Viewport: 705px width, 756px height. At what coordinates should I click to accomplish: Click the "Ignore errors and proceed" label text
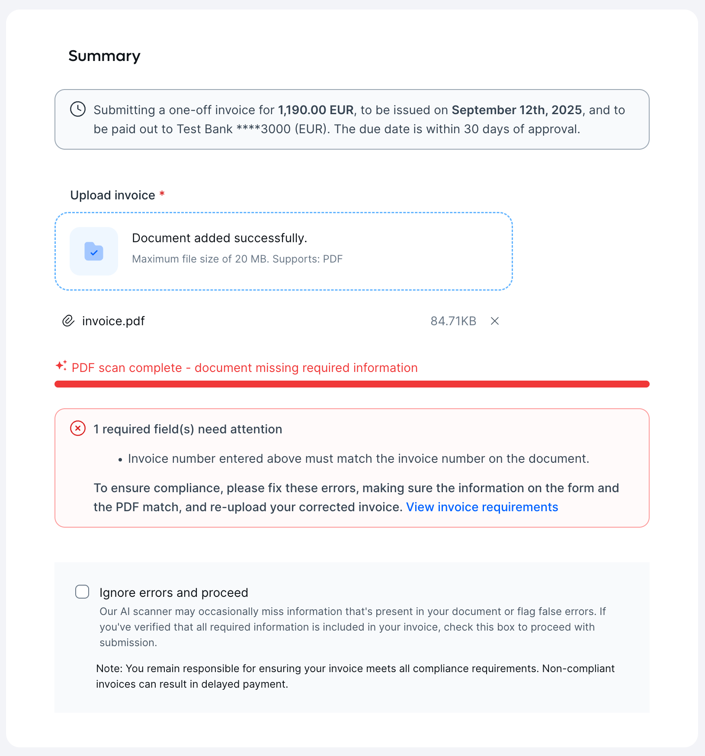tap(173, 593)
